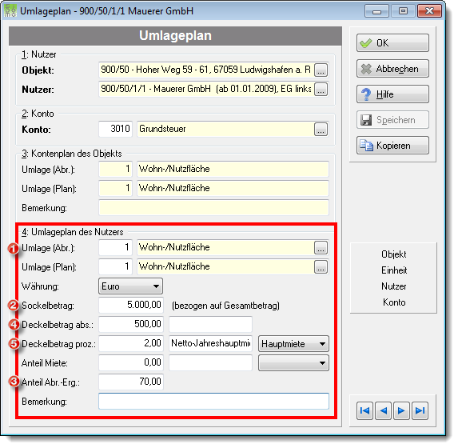Go to previous record arrow

383,411
